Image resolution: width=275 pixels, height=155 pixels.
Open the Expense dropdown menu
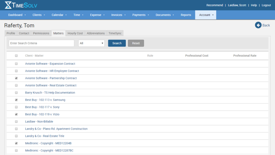coord(97,15)
